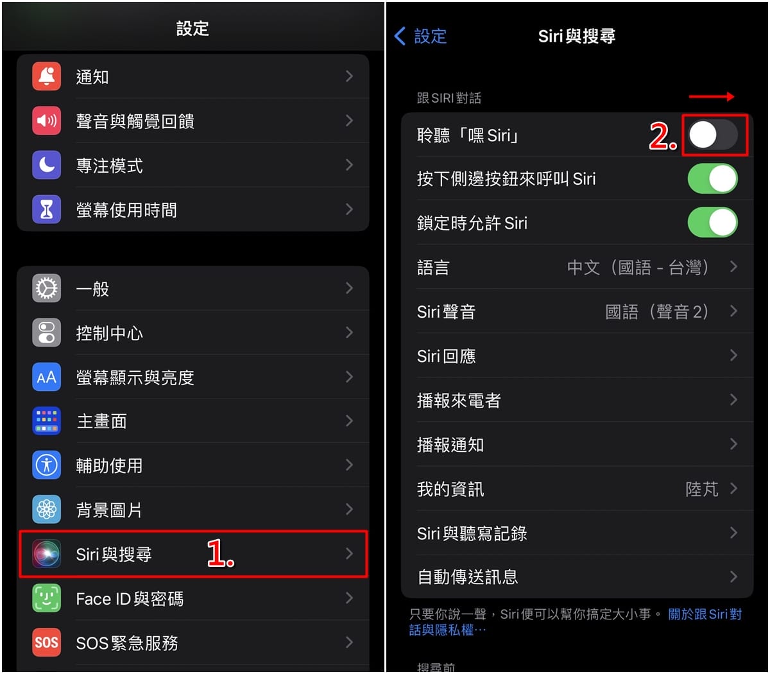770x674 pixels.
Task: Open the 一般 gear icon
Action: click(46, 288)
